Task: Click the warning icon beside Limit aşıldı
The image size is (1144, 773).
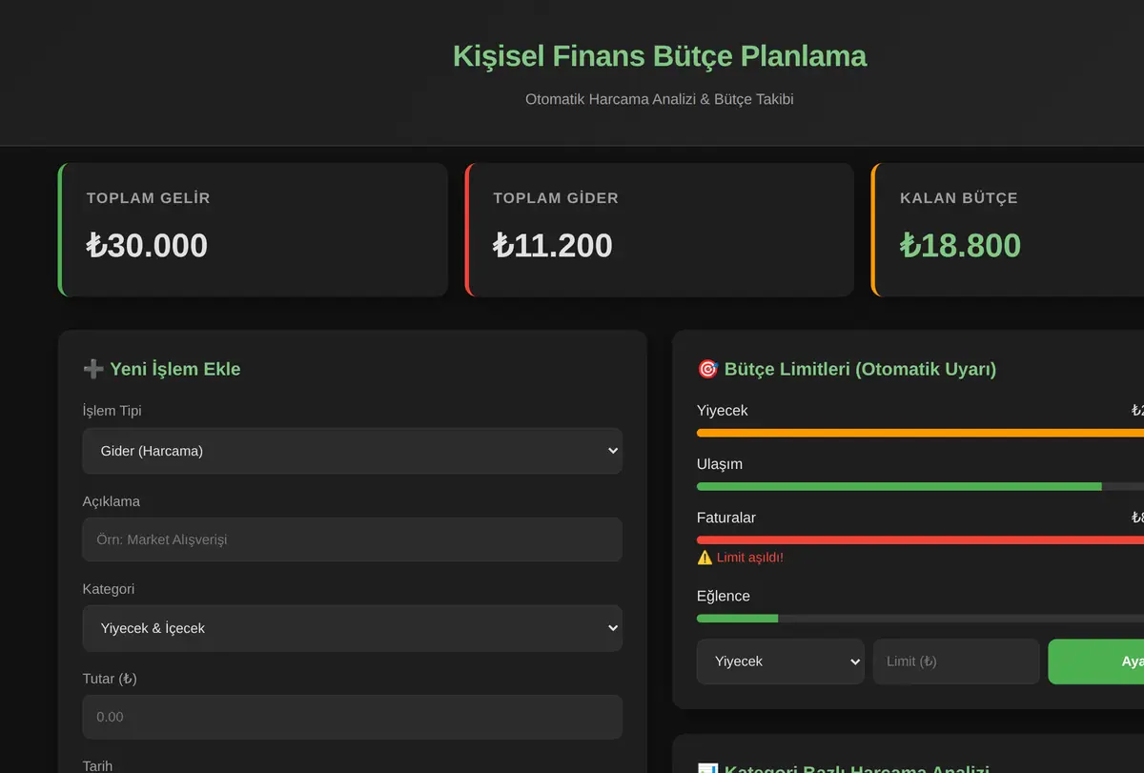Action: point(705,558)
